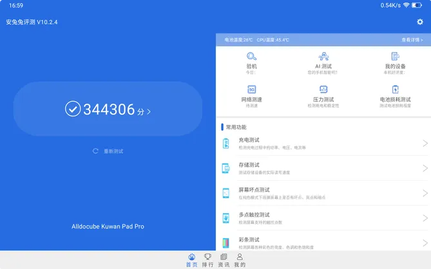Switch to the 排行 ranking tab
Screen dimensions: 431x269
208,260
